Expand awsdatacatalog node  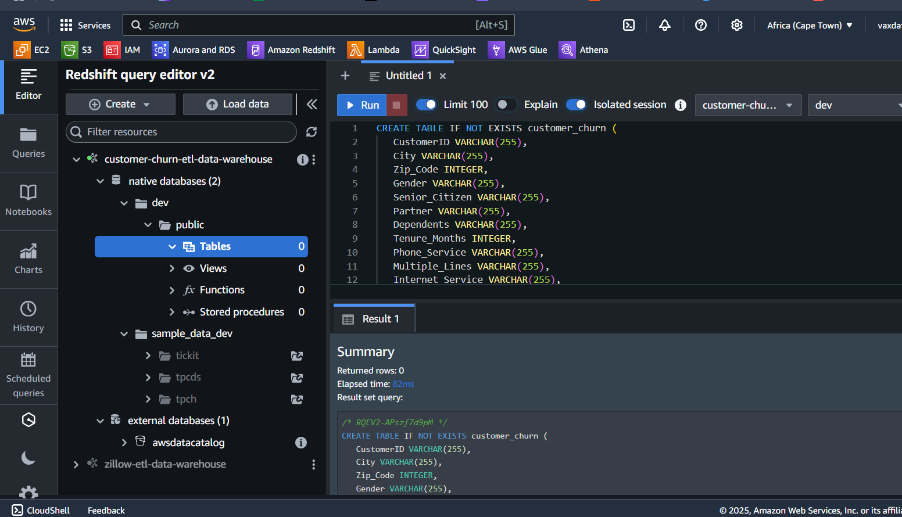pyautogui.click(x=124, y=443)
